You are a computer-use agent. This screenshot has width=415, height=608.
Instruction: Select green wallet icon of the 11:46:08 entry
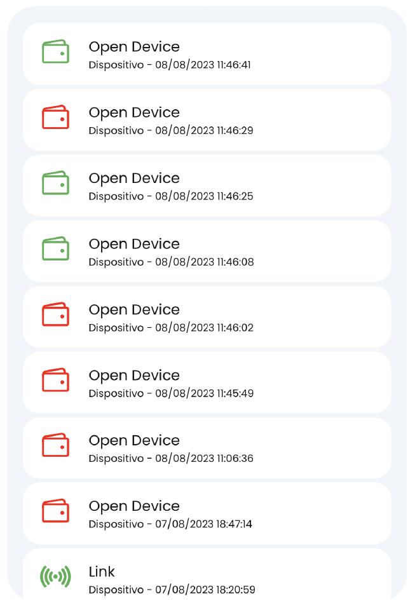click(55, 249)
